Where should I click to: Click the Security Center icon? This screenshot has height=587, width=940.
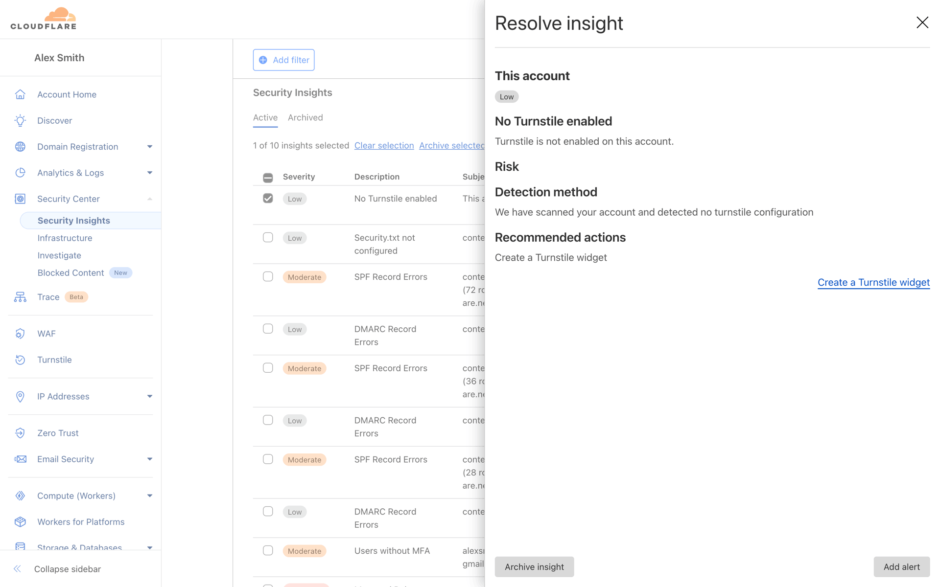20,199
